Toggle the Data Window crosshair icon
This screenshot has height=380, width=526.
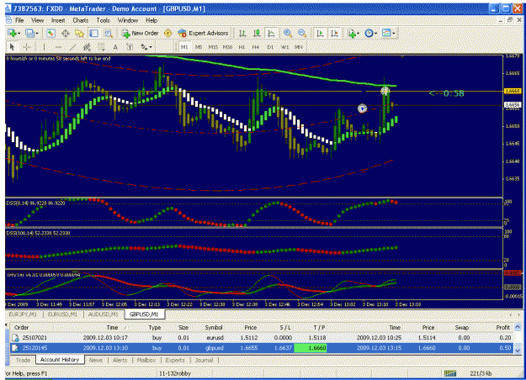(x=65, y=33)
